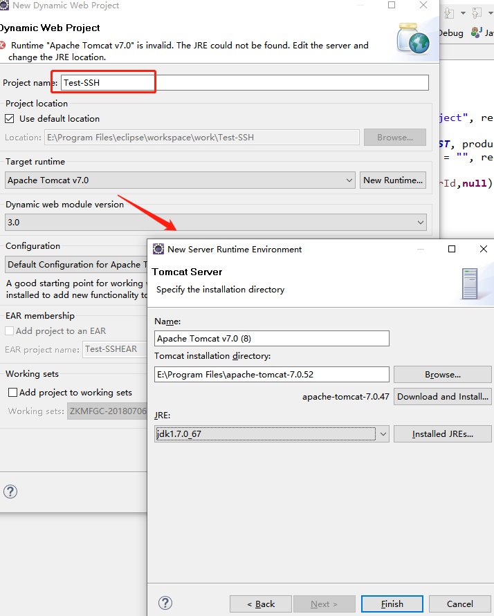Image resolution: width=494 pixels, height=616 pixels.
Task: Click the Tomcat Server heading
Action: click(x=187, y=272)
